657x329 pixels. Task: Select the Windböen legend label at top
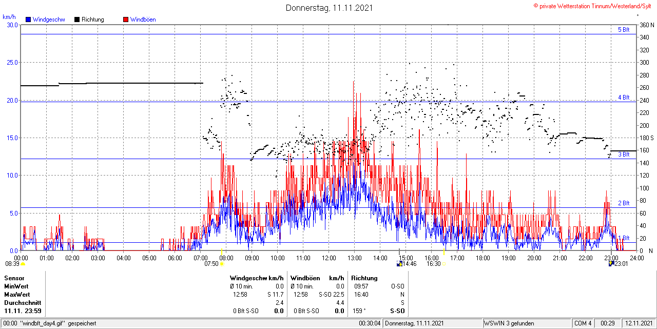tap(143, 20)
